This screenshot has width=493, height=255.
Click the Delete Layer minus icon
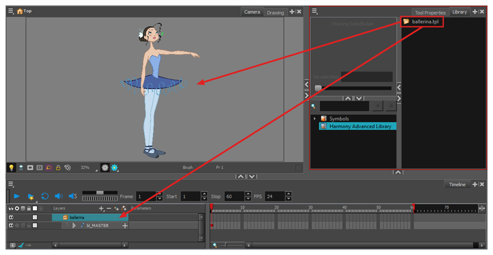pyautogui.click(x=109, y=209)
